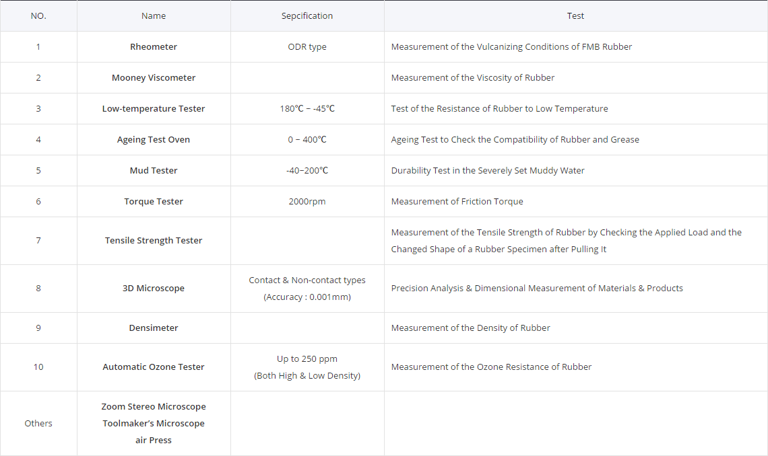Click row number 3
768x456 pixels.
point(38,108)
